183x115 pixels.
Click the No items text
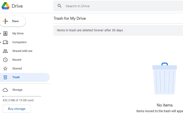coord(165,105)
